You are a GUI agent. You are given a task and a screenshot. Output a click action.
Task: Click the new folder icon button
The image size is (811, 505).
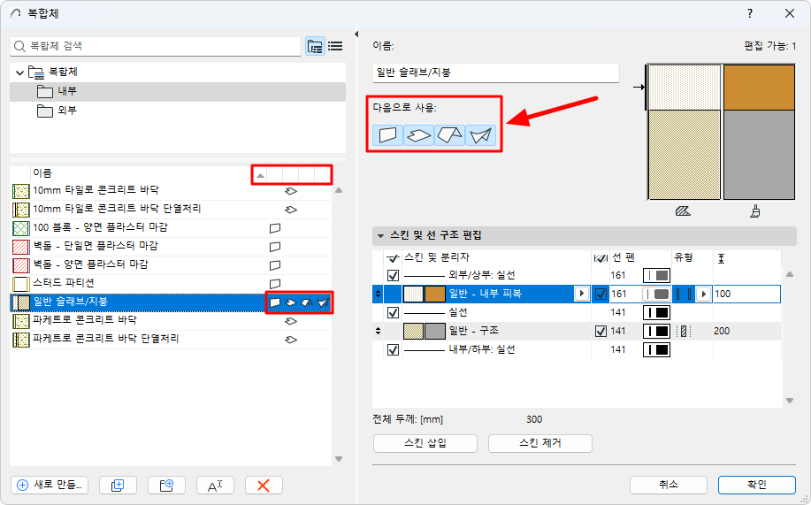coord(166,486)
